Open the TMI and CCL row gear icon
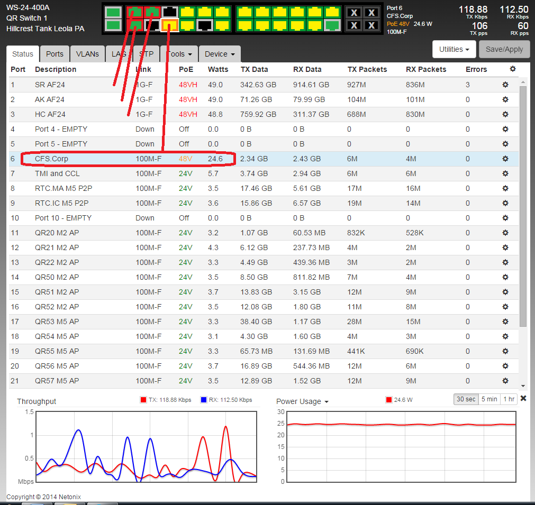Screen dimensions: 535x505 (505, 173)
